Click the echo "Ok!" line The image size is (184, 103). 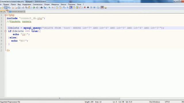21,34
